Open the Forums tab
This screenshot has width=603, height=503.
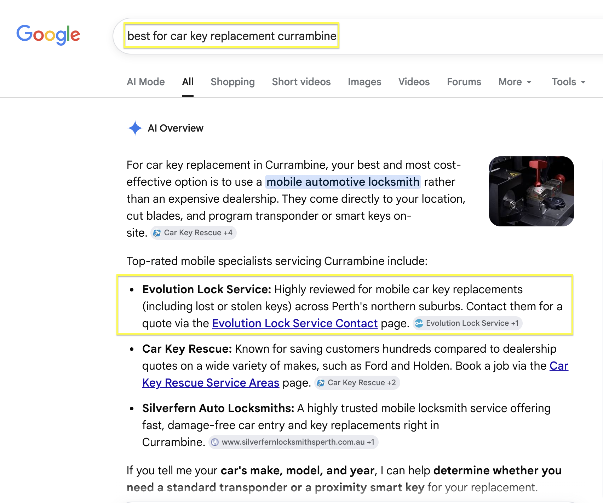coord(464,82)
